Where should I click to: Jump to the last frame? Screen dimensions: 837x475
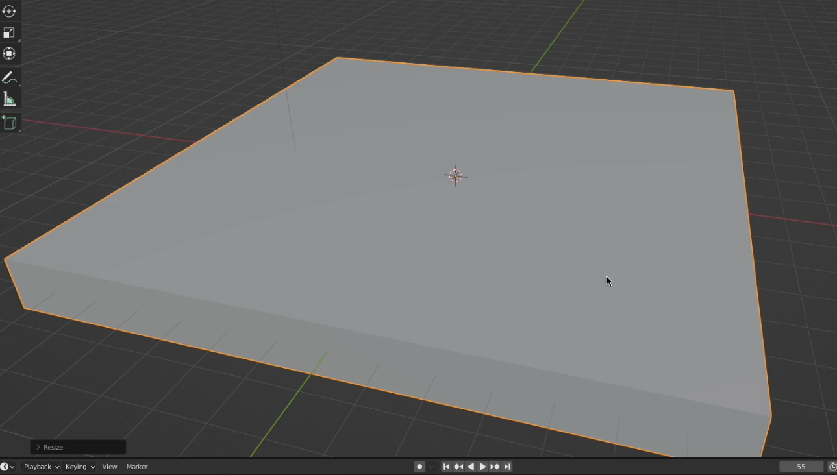click(x=507, y=467)
